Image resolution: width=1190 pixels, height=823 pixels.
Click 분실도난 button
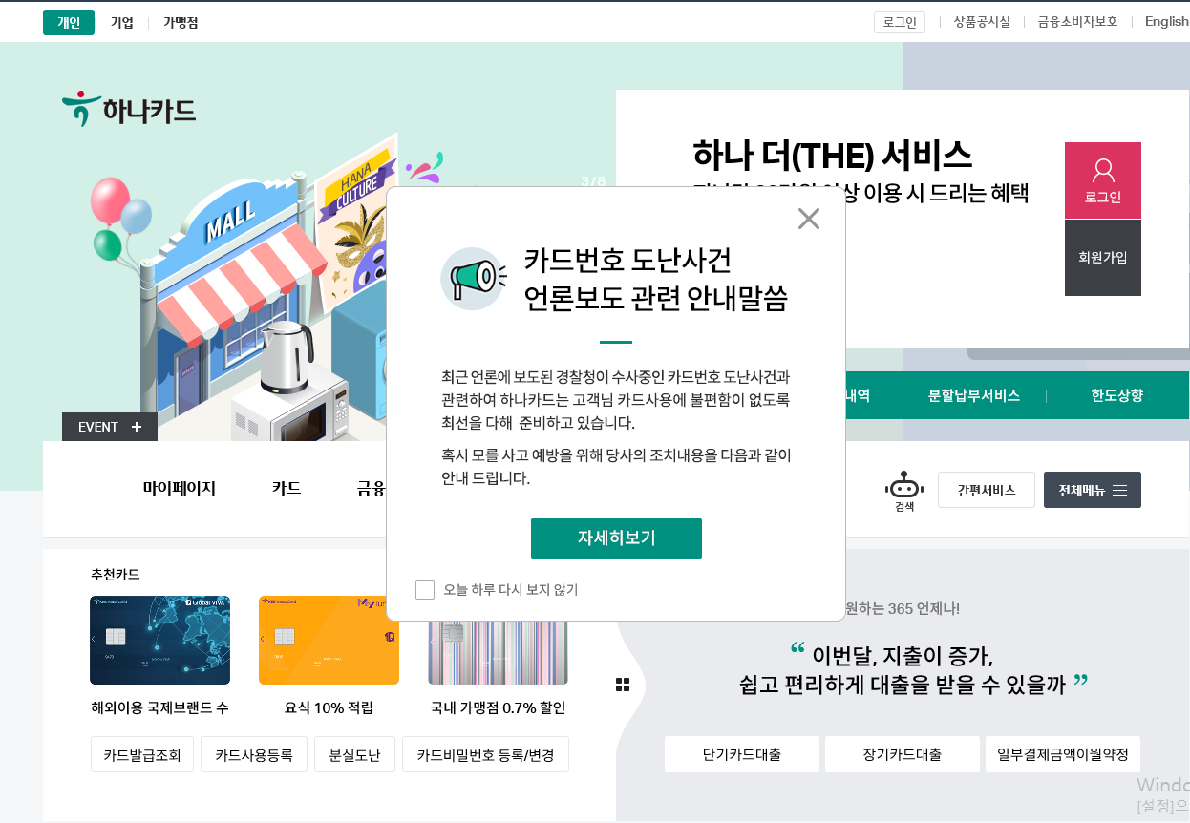(354, 754)
